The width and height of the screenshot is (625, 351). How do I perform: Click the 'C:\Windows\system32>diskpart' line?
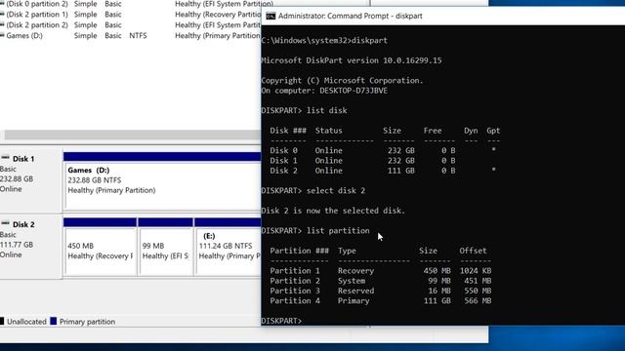coord(324,40)
